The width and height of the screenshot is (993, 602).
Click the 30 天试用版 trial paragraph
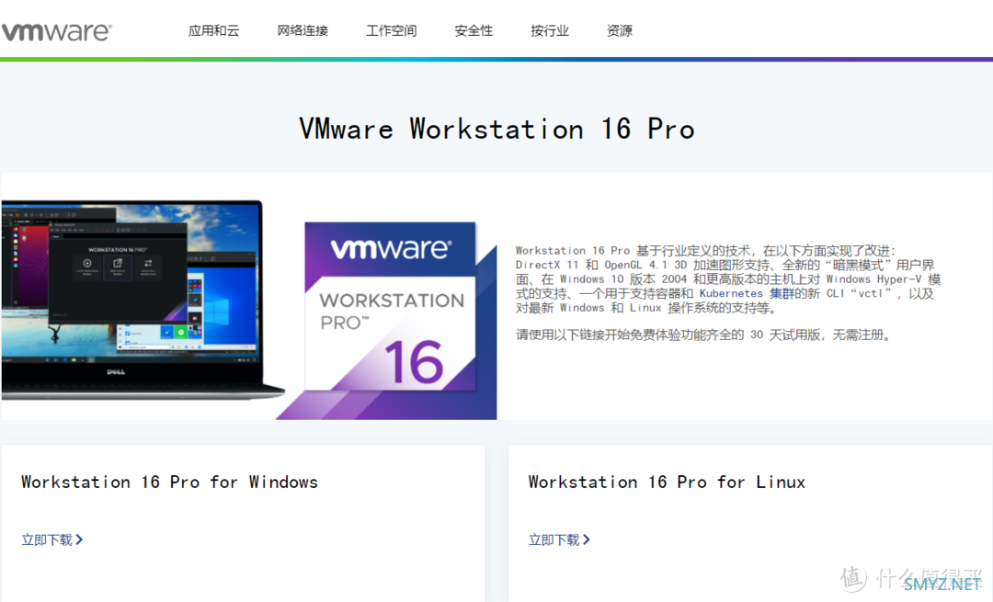coord(703,335)
